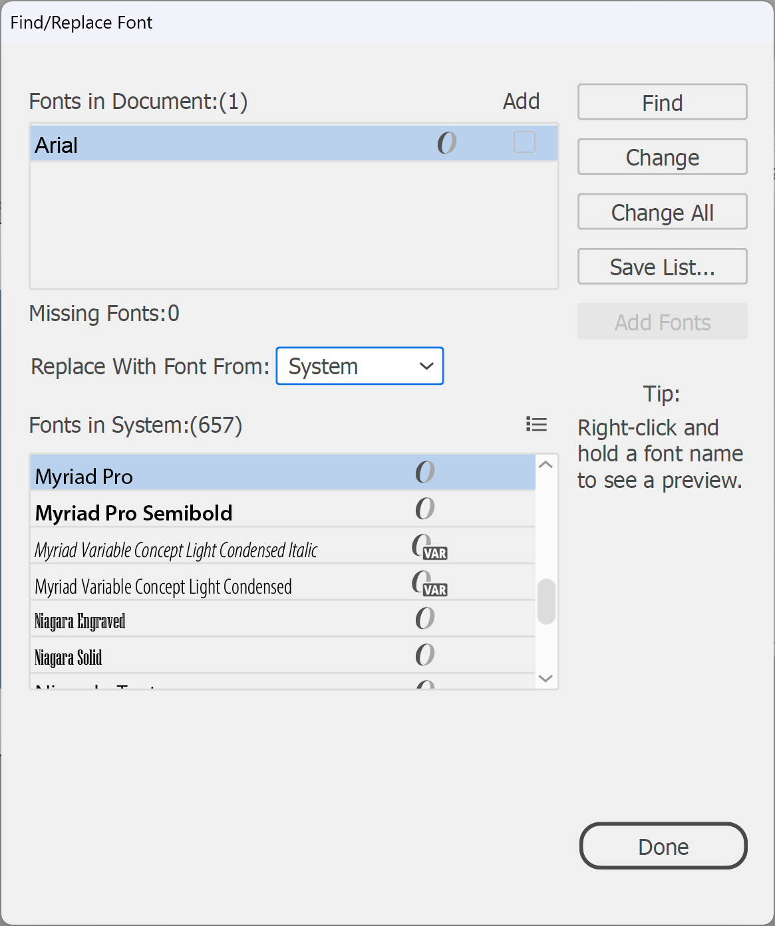Click OpenType icon beside Arial
Image resolution: width=775 pixels, height=926 pixels.
coord(446,142)
